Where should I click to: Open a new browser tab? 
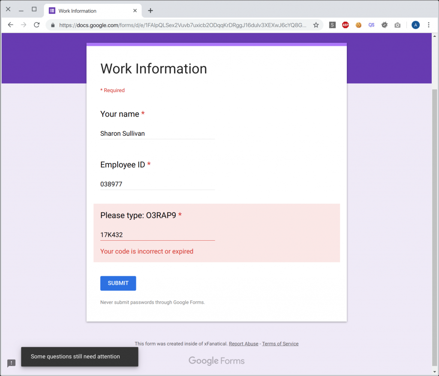150,11
